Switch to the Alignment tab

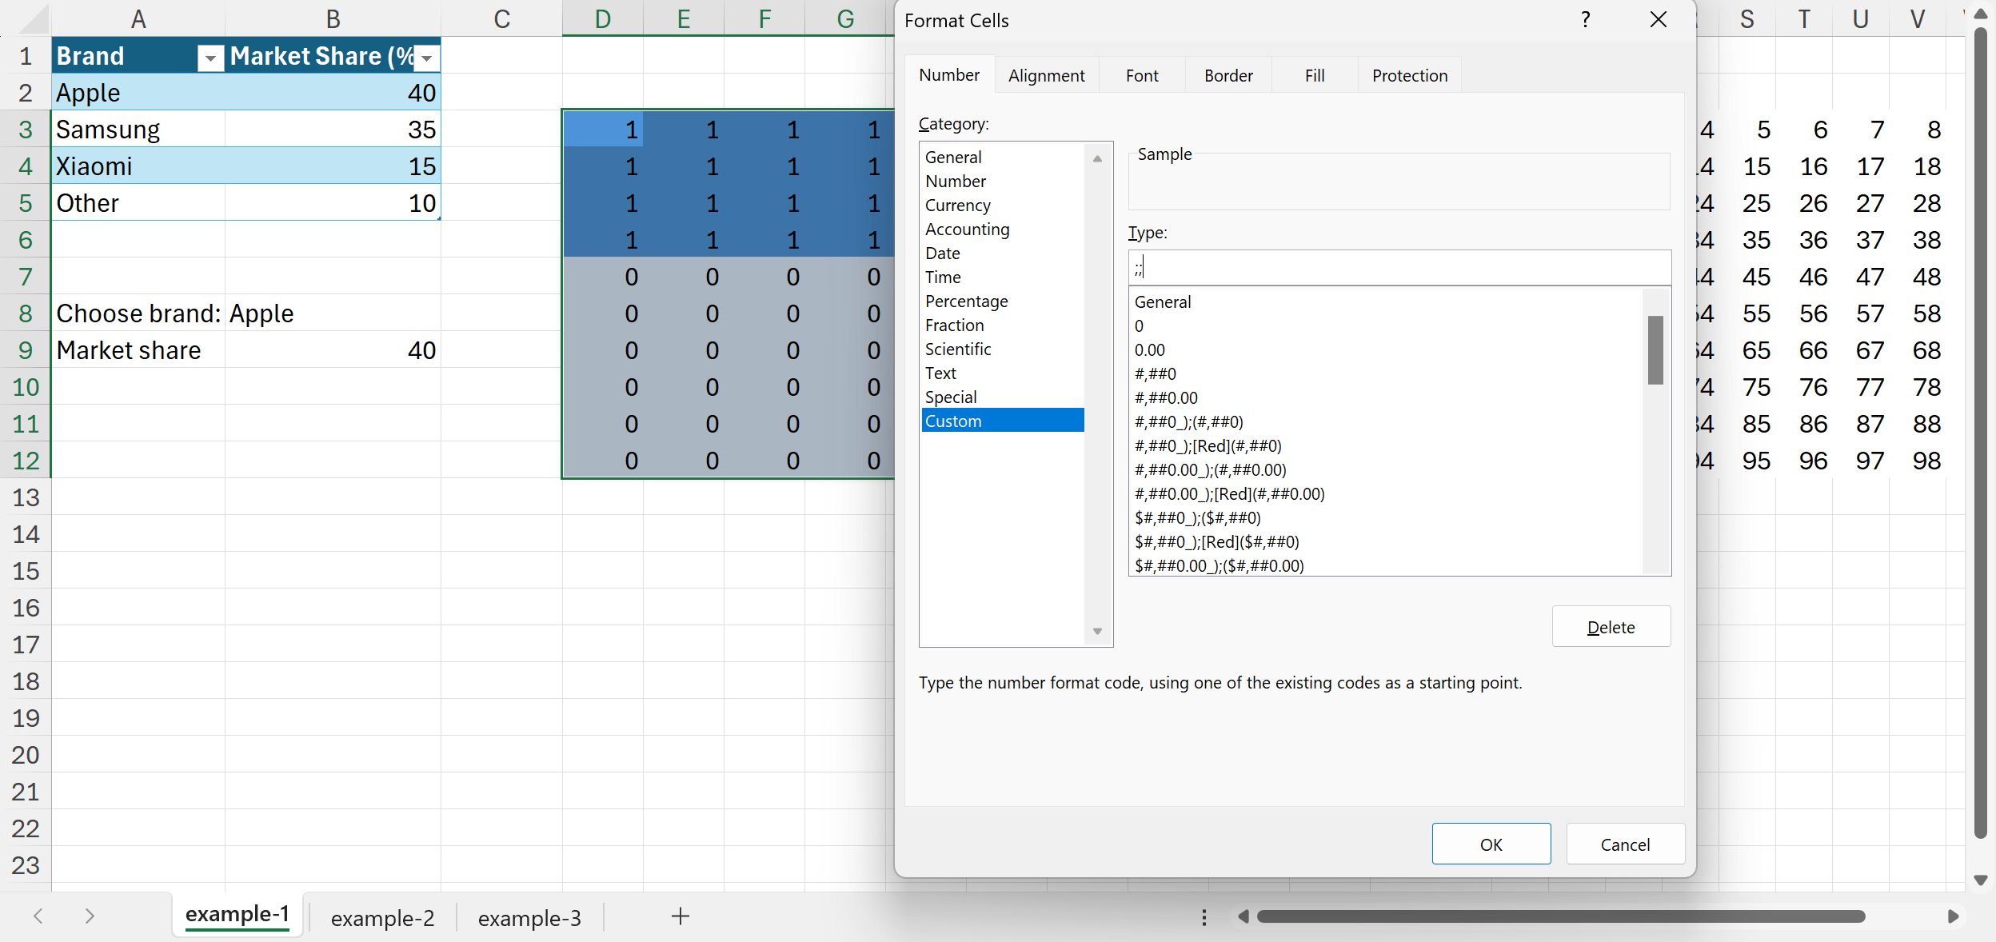tap(1046, 76)
